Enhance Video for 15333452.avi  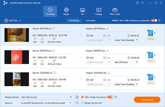tap(54, 84)
